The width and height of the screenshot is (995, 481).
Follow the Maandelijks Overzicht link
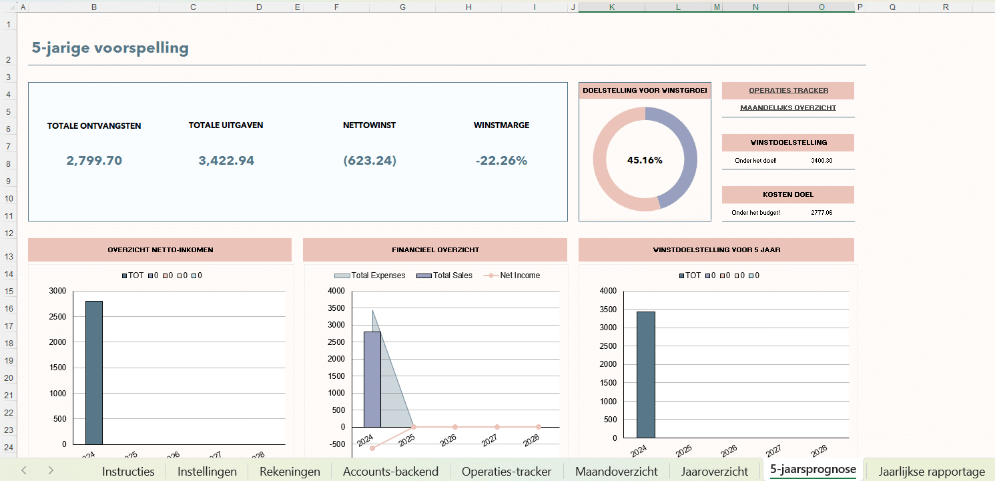788,108
